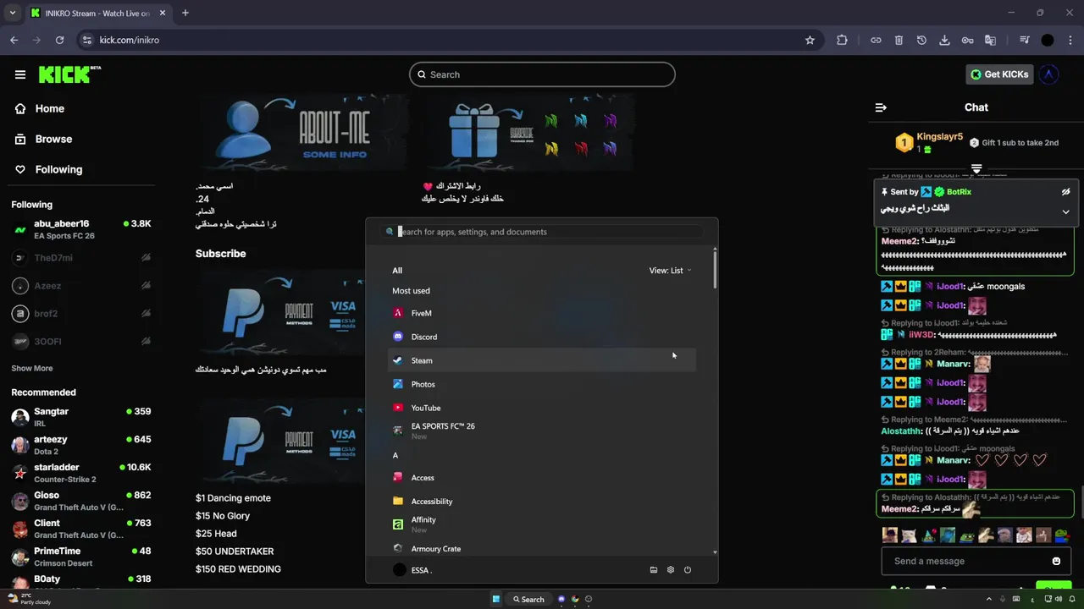Open the Power options button
1084x609 pixels.
[x=688, y=570]
